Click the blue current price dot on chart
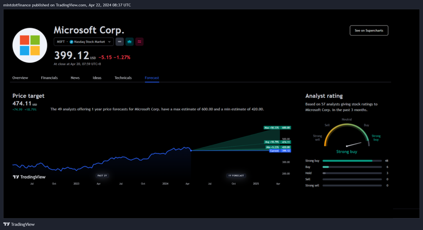Image resolution: width=423 pixels, height=230 pixels. (191, 151)
